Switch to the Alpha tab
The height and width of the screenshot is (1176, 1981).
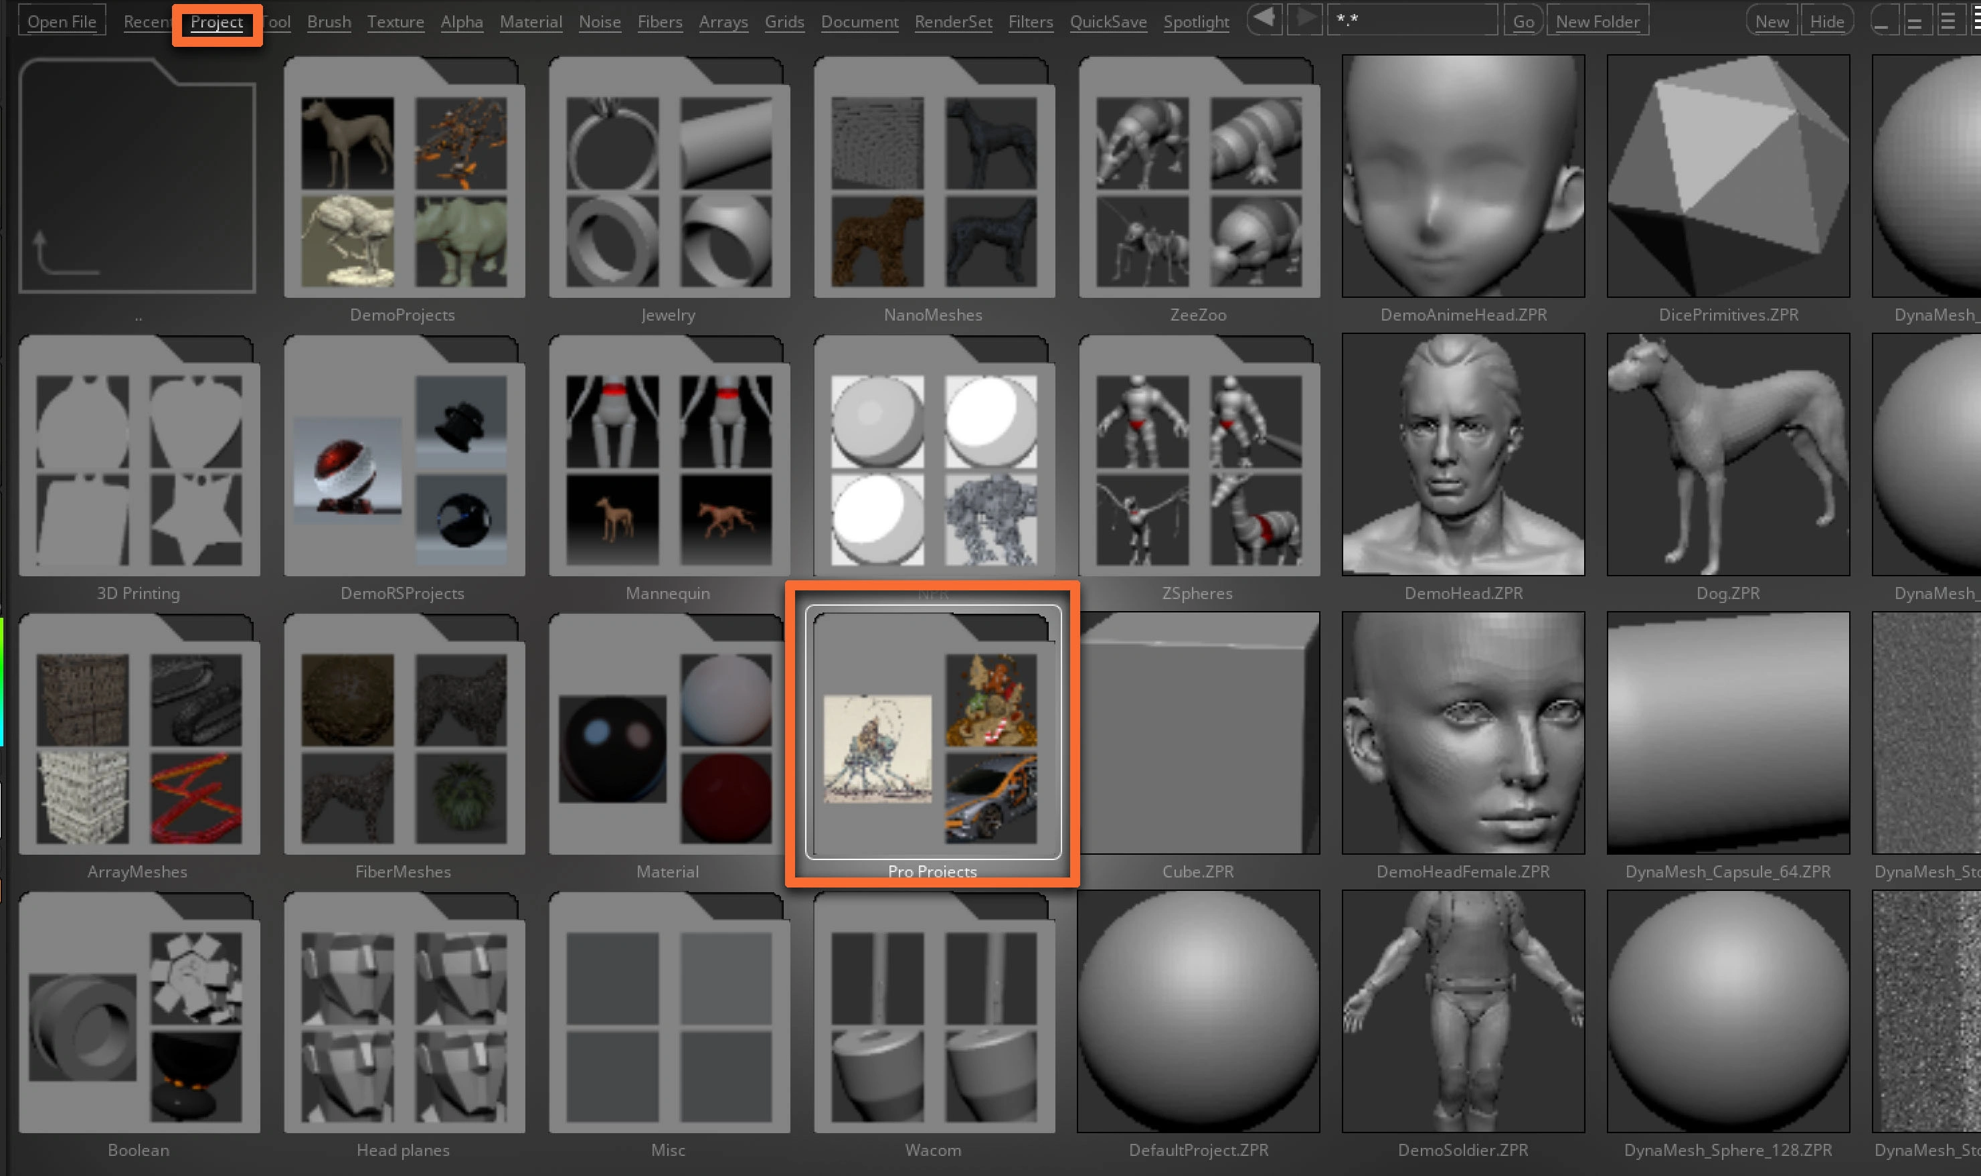[x=462, y=22]
